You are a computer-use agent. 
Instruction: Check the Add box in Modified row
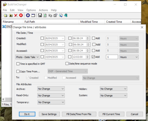(94, 44)
